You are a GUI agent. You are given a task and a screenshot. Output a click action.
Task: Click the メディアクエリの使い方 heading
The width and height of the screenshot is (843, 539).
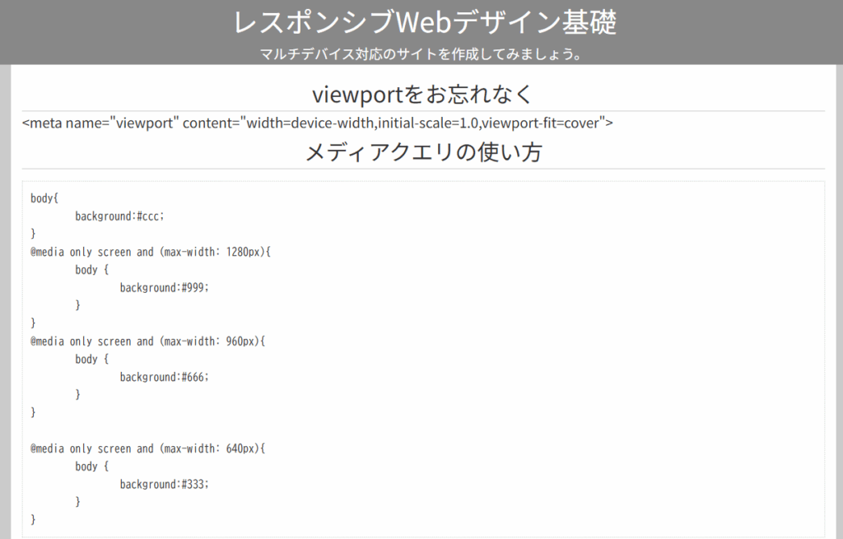click(423, 152)
